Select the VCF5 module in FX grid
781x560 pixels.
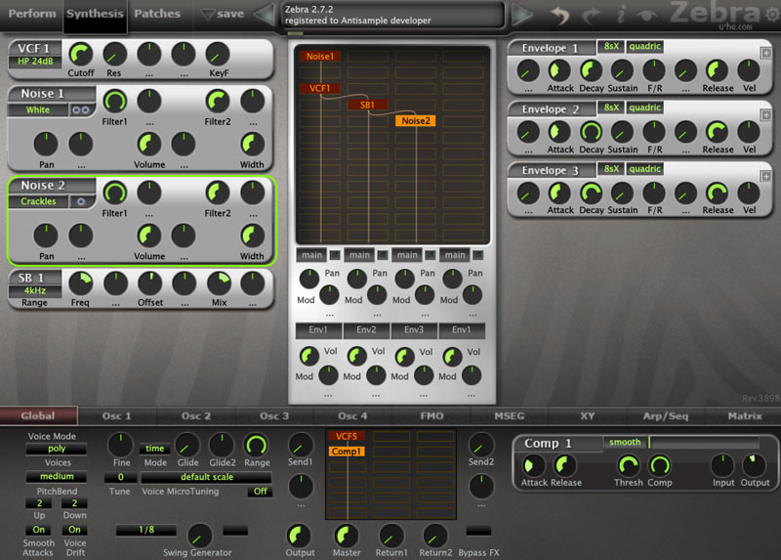click(x=347, y=436)
